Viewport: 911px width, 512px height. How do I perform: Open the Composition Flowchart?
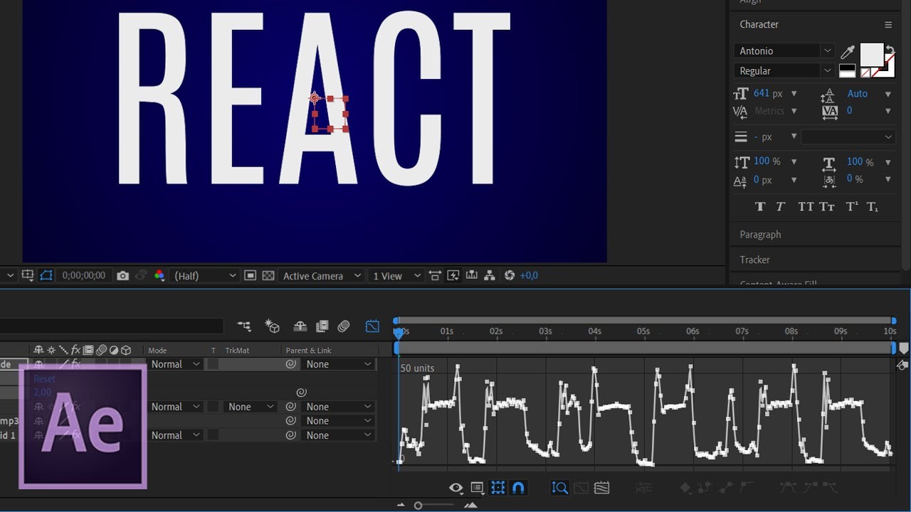pyautogui.click(x=490, y=275)
